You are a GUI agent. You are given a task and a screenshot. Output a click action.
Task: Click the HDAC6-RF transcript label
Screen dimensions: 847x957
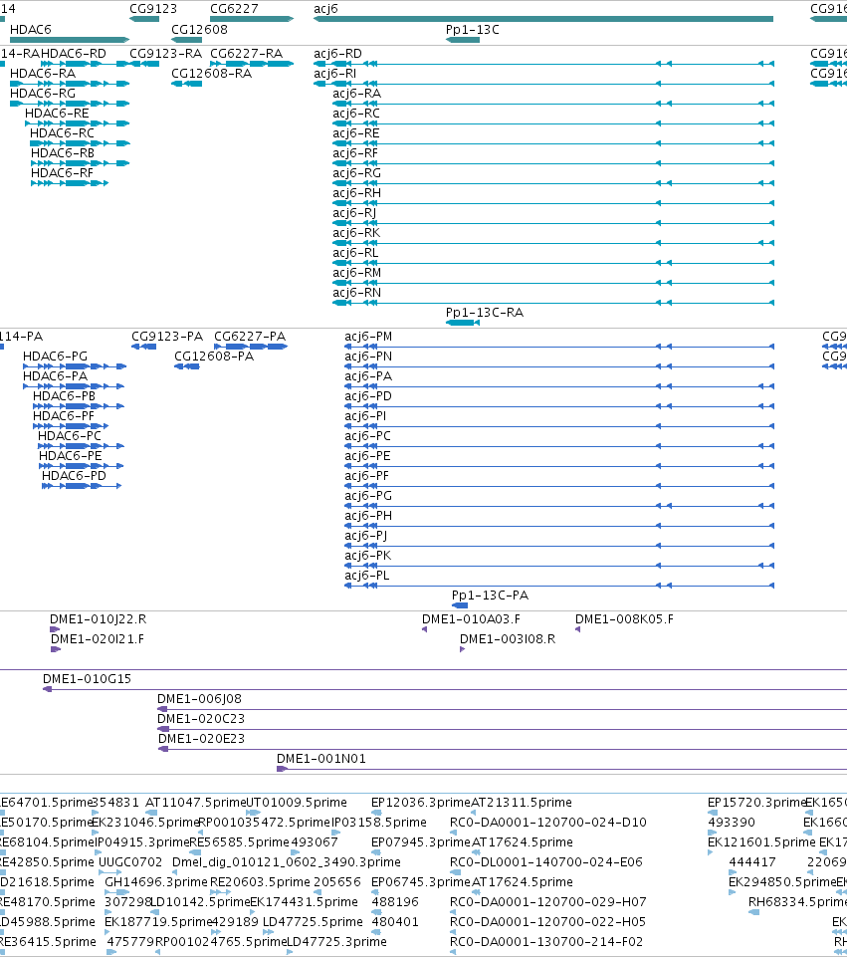click(62, 172)
